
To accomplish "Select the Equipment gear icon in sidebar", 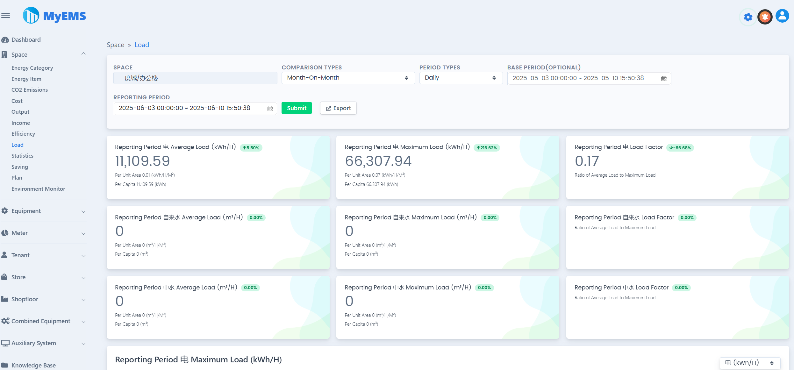I will pos(5,210).
